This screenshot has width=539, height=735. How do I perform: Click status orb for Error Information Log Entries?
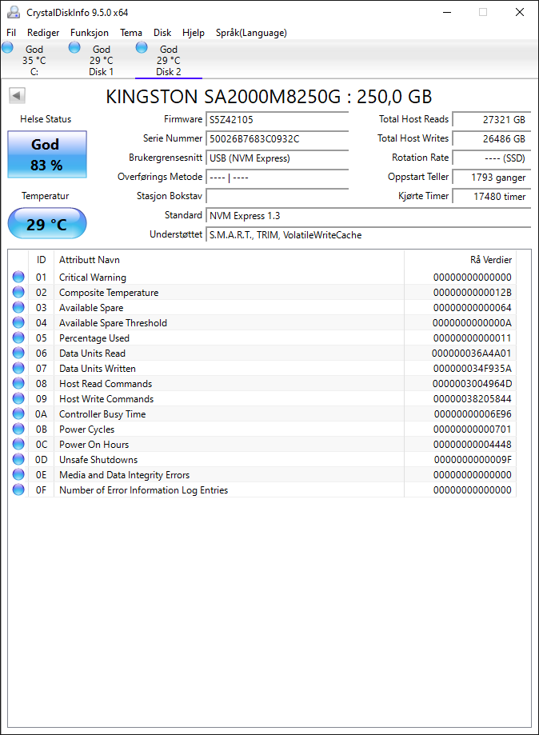point(18,489)
